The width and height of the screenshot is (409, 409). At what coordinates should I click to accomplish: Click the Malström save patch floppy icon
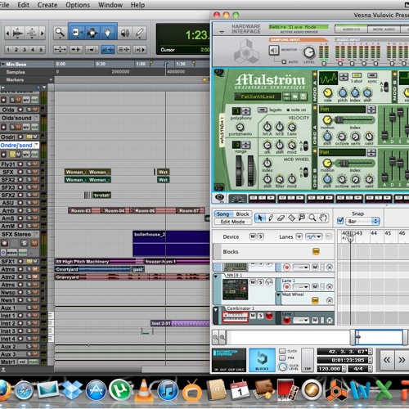[303, 97]
